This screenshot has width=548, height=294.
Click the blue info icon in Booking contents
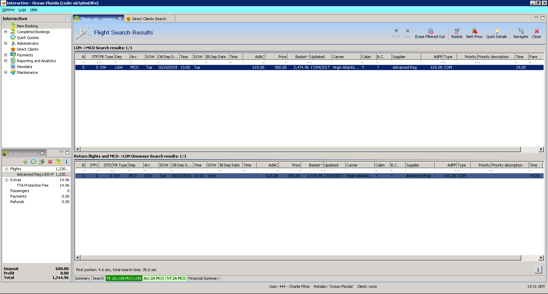66,162
